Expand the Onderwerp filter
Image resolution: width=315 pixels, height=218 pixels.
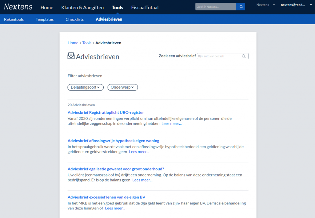pos(122,87)
